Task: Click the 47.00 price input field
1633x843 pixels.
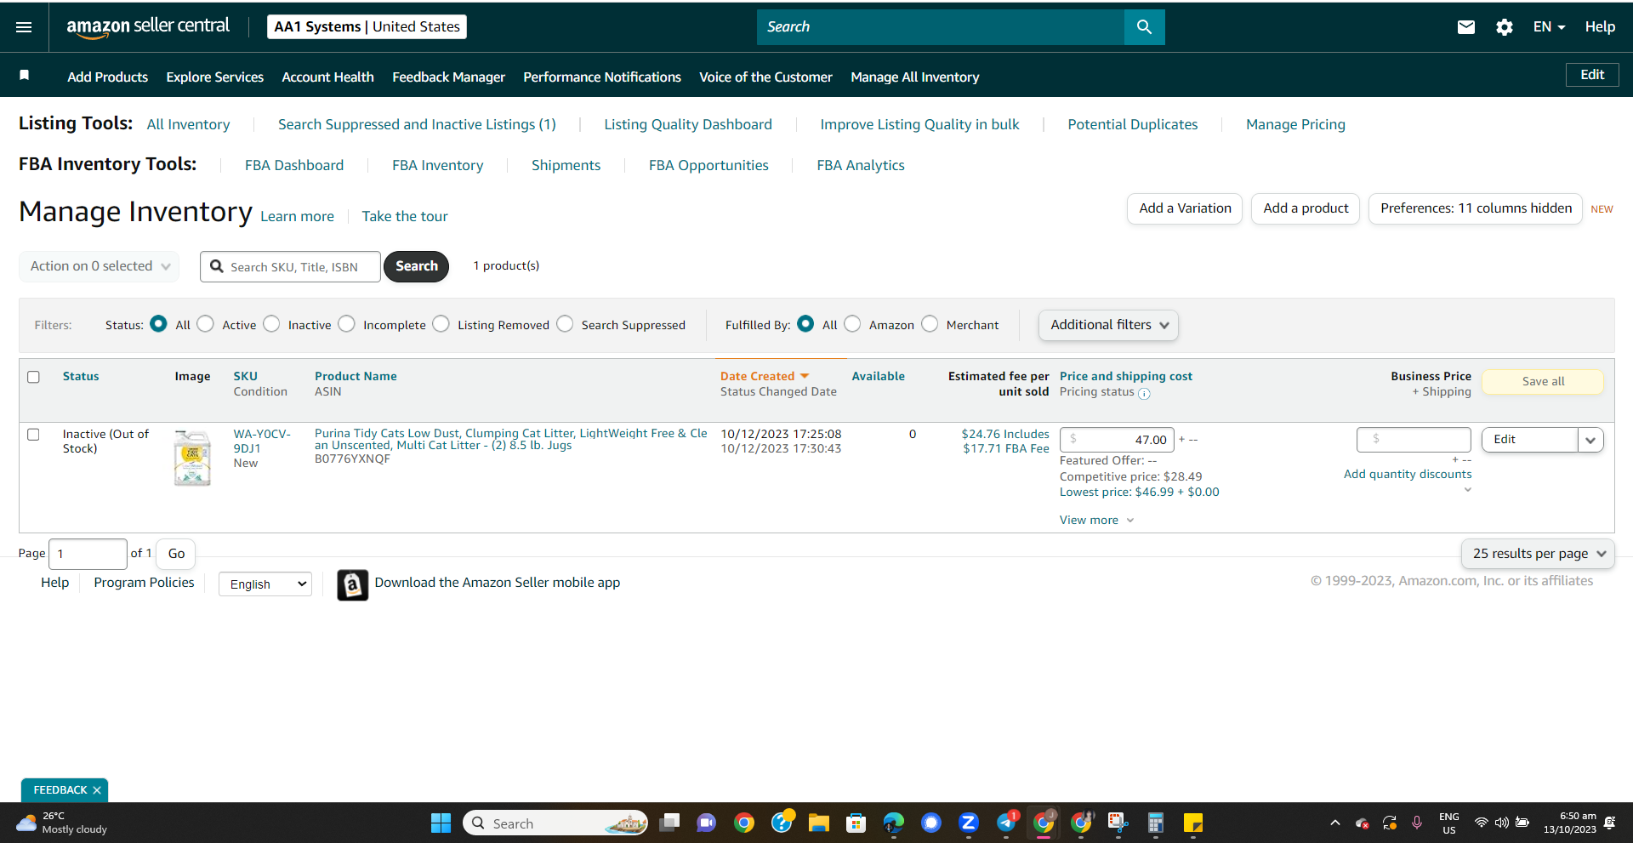Action: 1117,440
